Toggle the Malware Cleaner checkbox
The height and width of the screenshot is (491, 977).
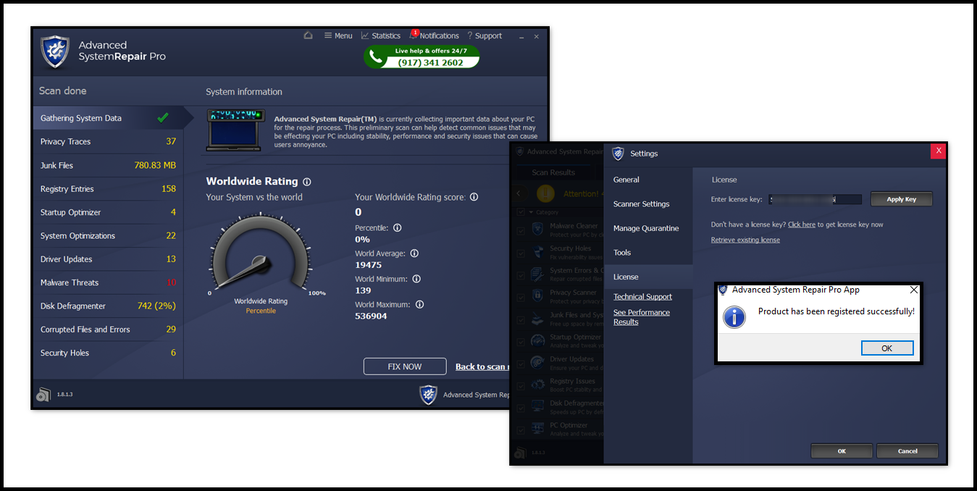click(521, 230)
